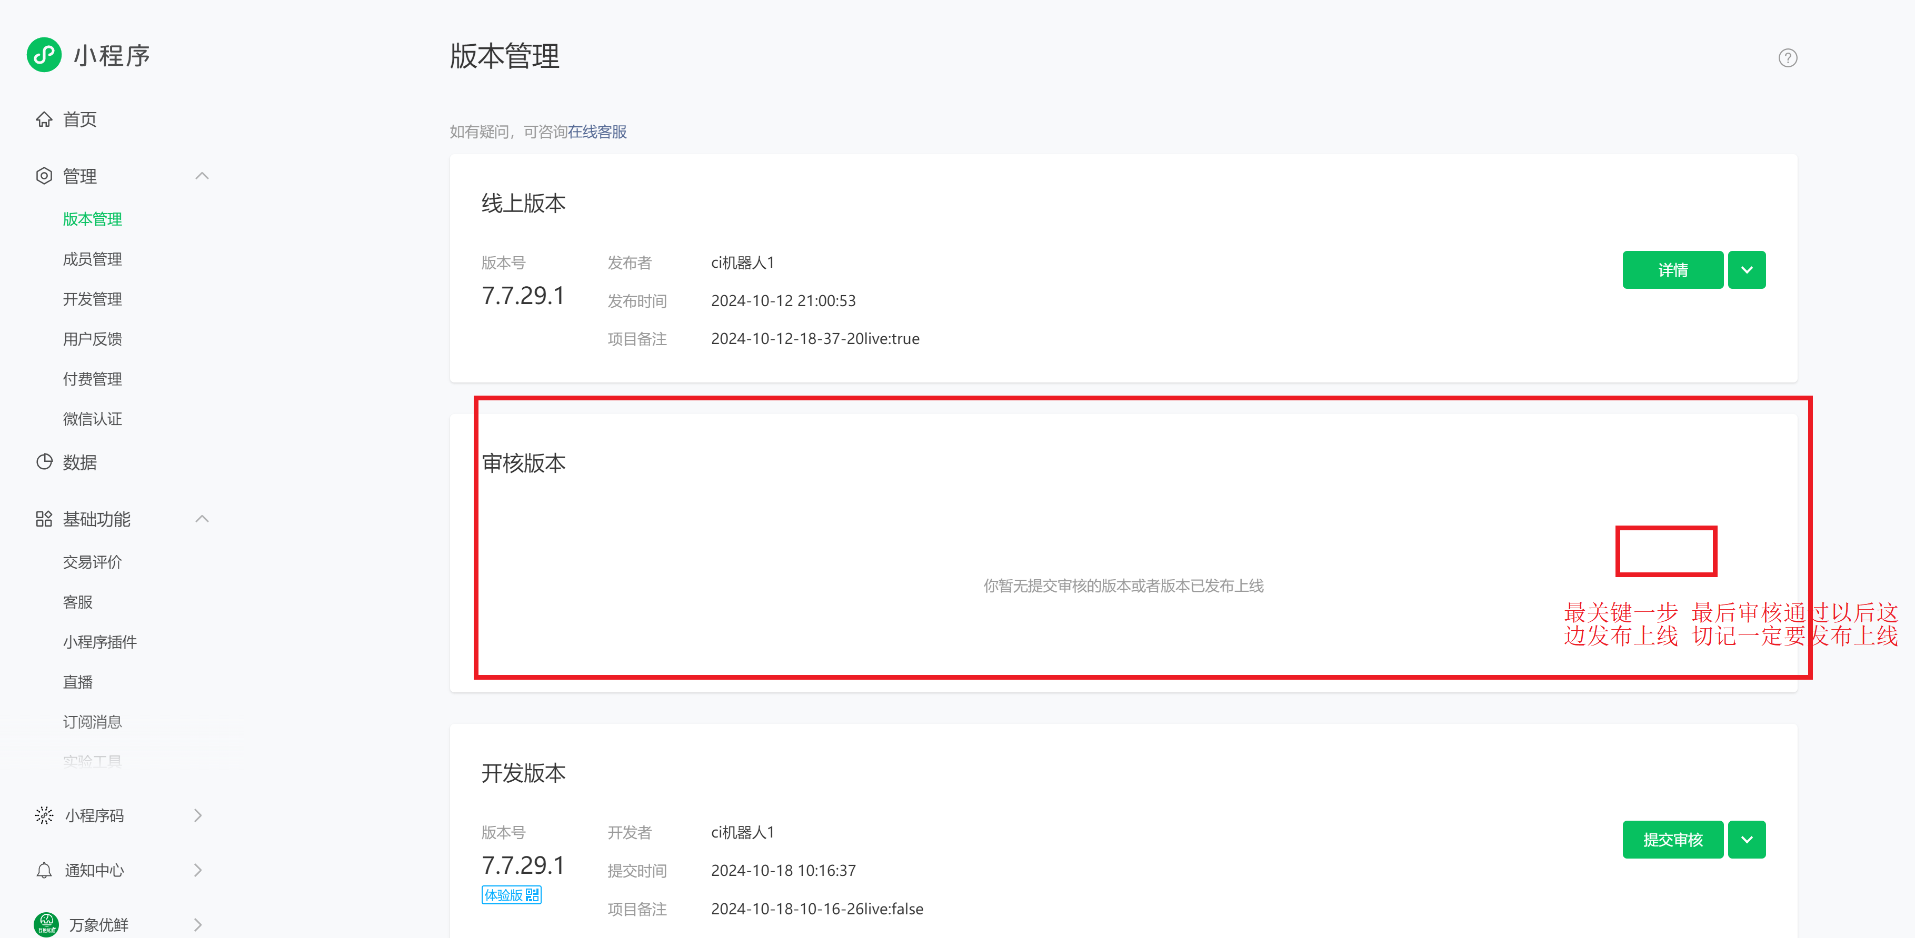Go to 成员管理 in sidebar
Image resolution: width=1915 pixels, height=938 pixels.
(92, 259)
